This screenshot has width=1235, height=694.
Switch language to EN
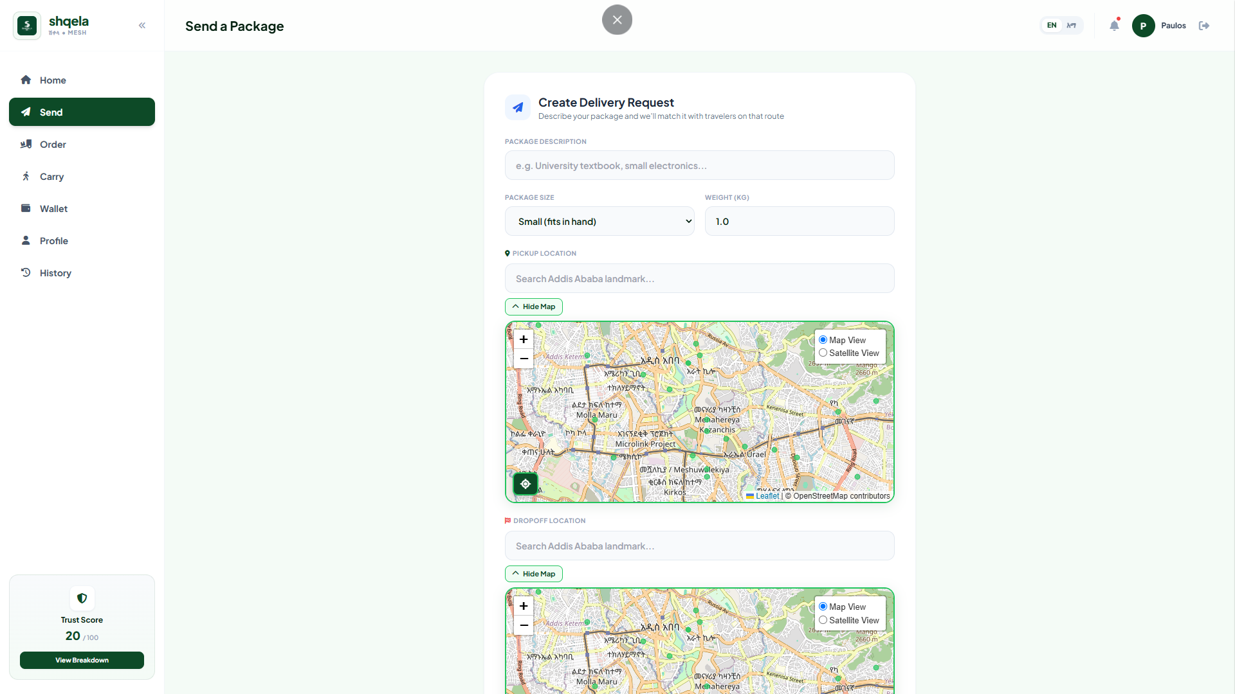point(1052,26)
